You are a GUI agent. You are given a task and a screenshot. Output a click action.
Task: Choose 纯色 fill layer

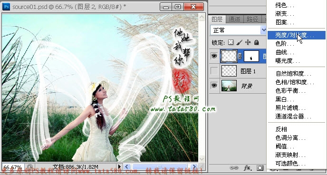[297, 5]
